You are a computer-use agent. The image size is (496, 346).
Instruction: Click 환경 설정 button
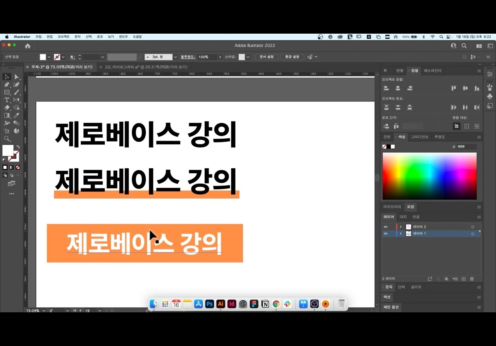[x=292, y=57]
